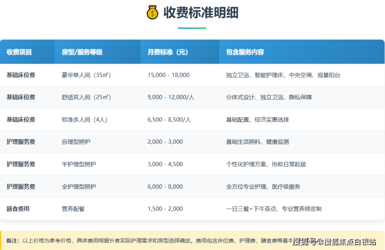Click the 全方位专业护理、医疗级服务 description
The width and height of the screenshot is (385, 250).
[263, 186]
